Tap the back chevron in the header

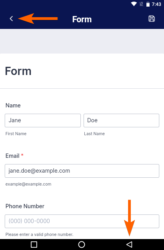[x=11, y=19]
